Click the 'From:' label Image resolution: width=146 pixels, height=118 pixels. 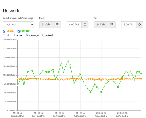click(x=42, y=18)
